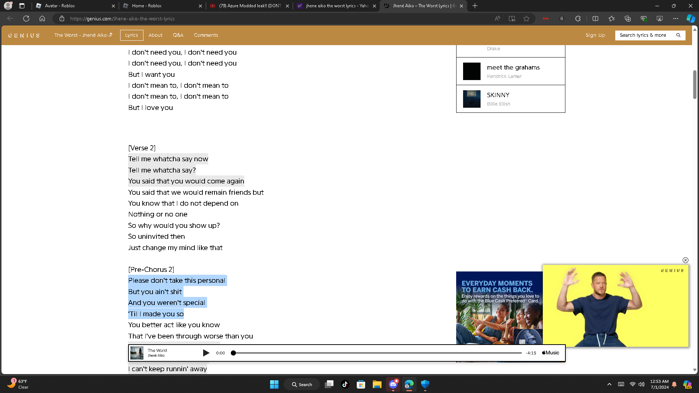699x393 pixels.
Task: Open Settings and more menu
Action: click(676, 19)
